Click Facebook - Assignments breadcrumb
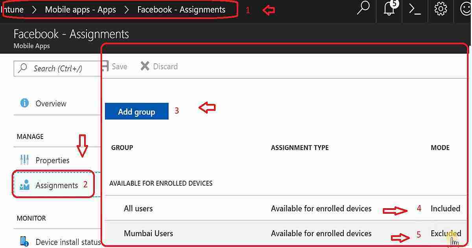This screenshot has height=248, width=472. point(181,9)
